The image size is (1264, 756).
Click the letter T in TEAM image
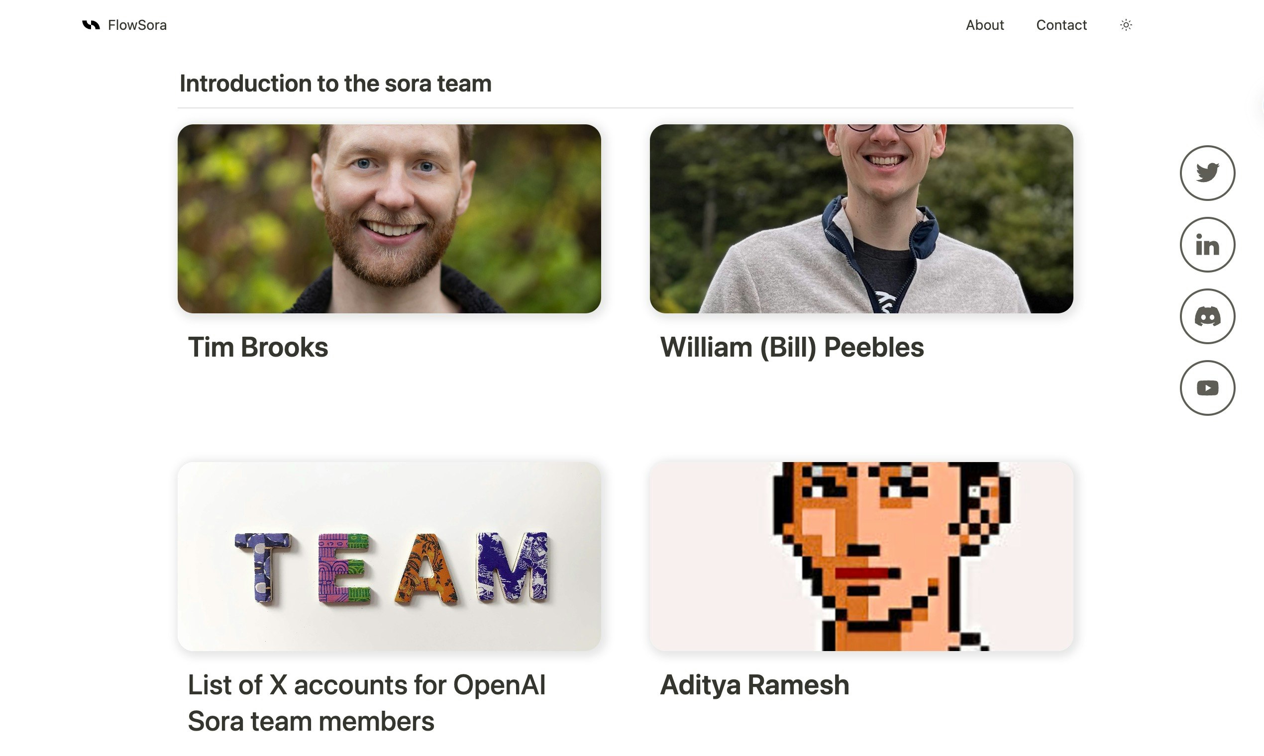[263, 567]
